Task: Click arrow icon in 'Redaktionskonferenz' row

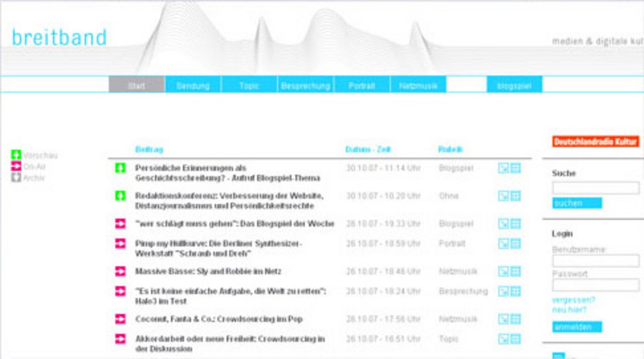Action: tap(503, 196)
